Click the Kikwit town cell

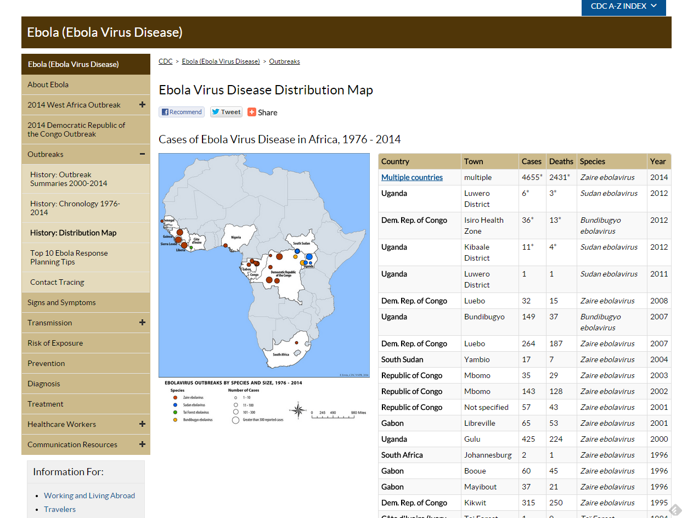pos(490,503)
